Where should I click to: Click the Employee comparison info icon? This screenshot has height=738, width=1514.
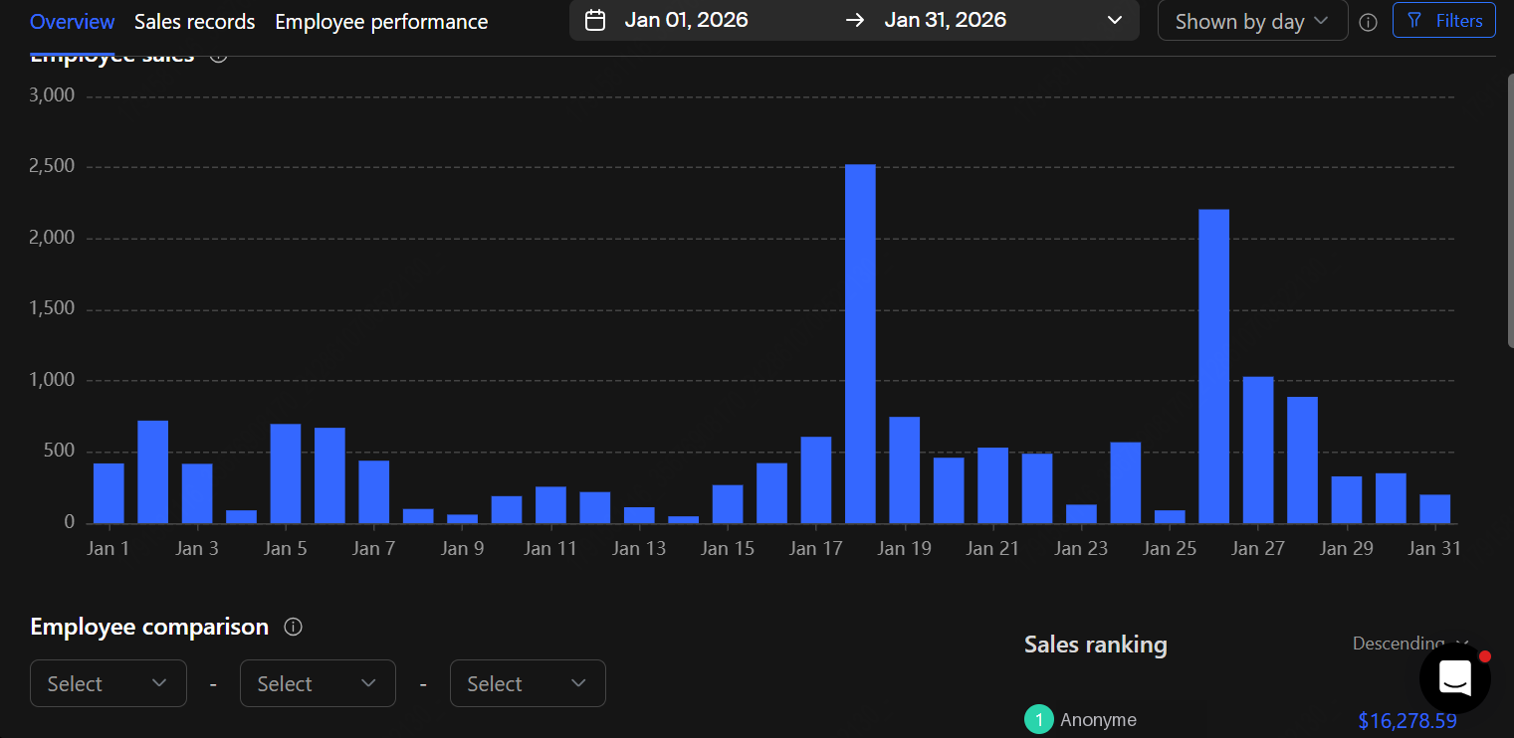tap(293, 627)
